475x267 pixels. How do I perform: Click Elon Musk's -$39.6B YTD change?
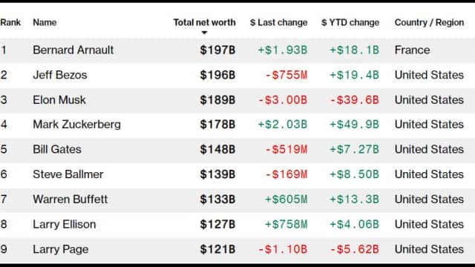click(x=355, y=100)
